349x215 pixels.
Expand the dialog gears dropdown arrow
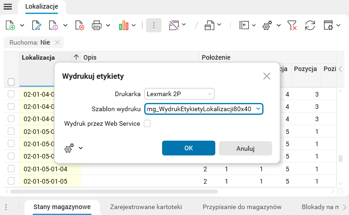(x=81, y=148)
